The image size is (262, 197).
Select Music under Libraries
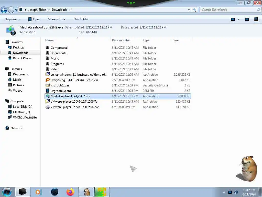[17, 80]
